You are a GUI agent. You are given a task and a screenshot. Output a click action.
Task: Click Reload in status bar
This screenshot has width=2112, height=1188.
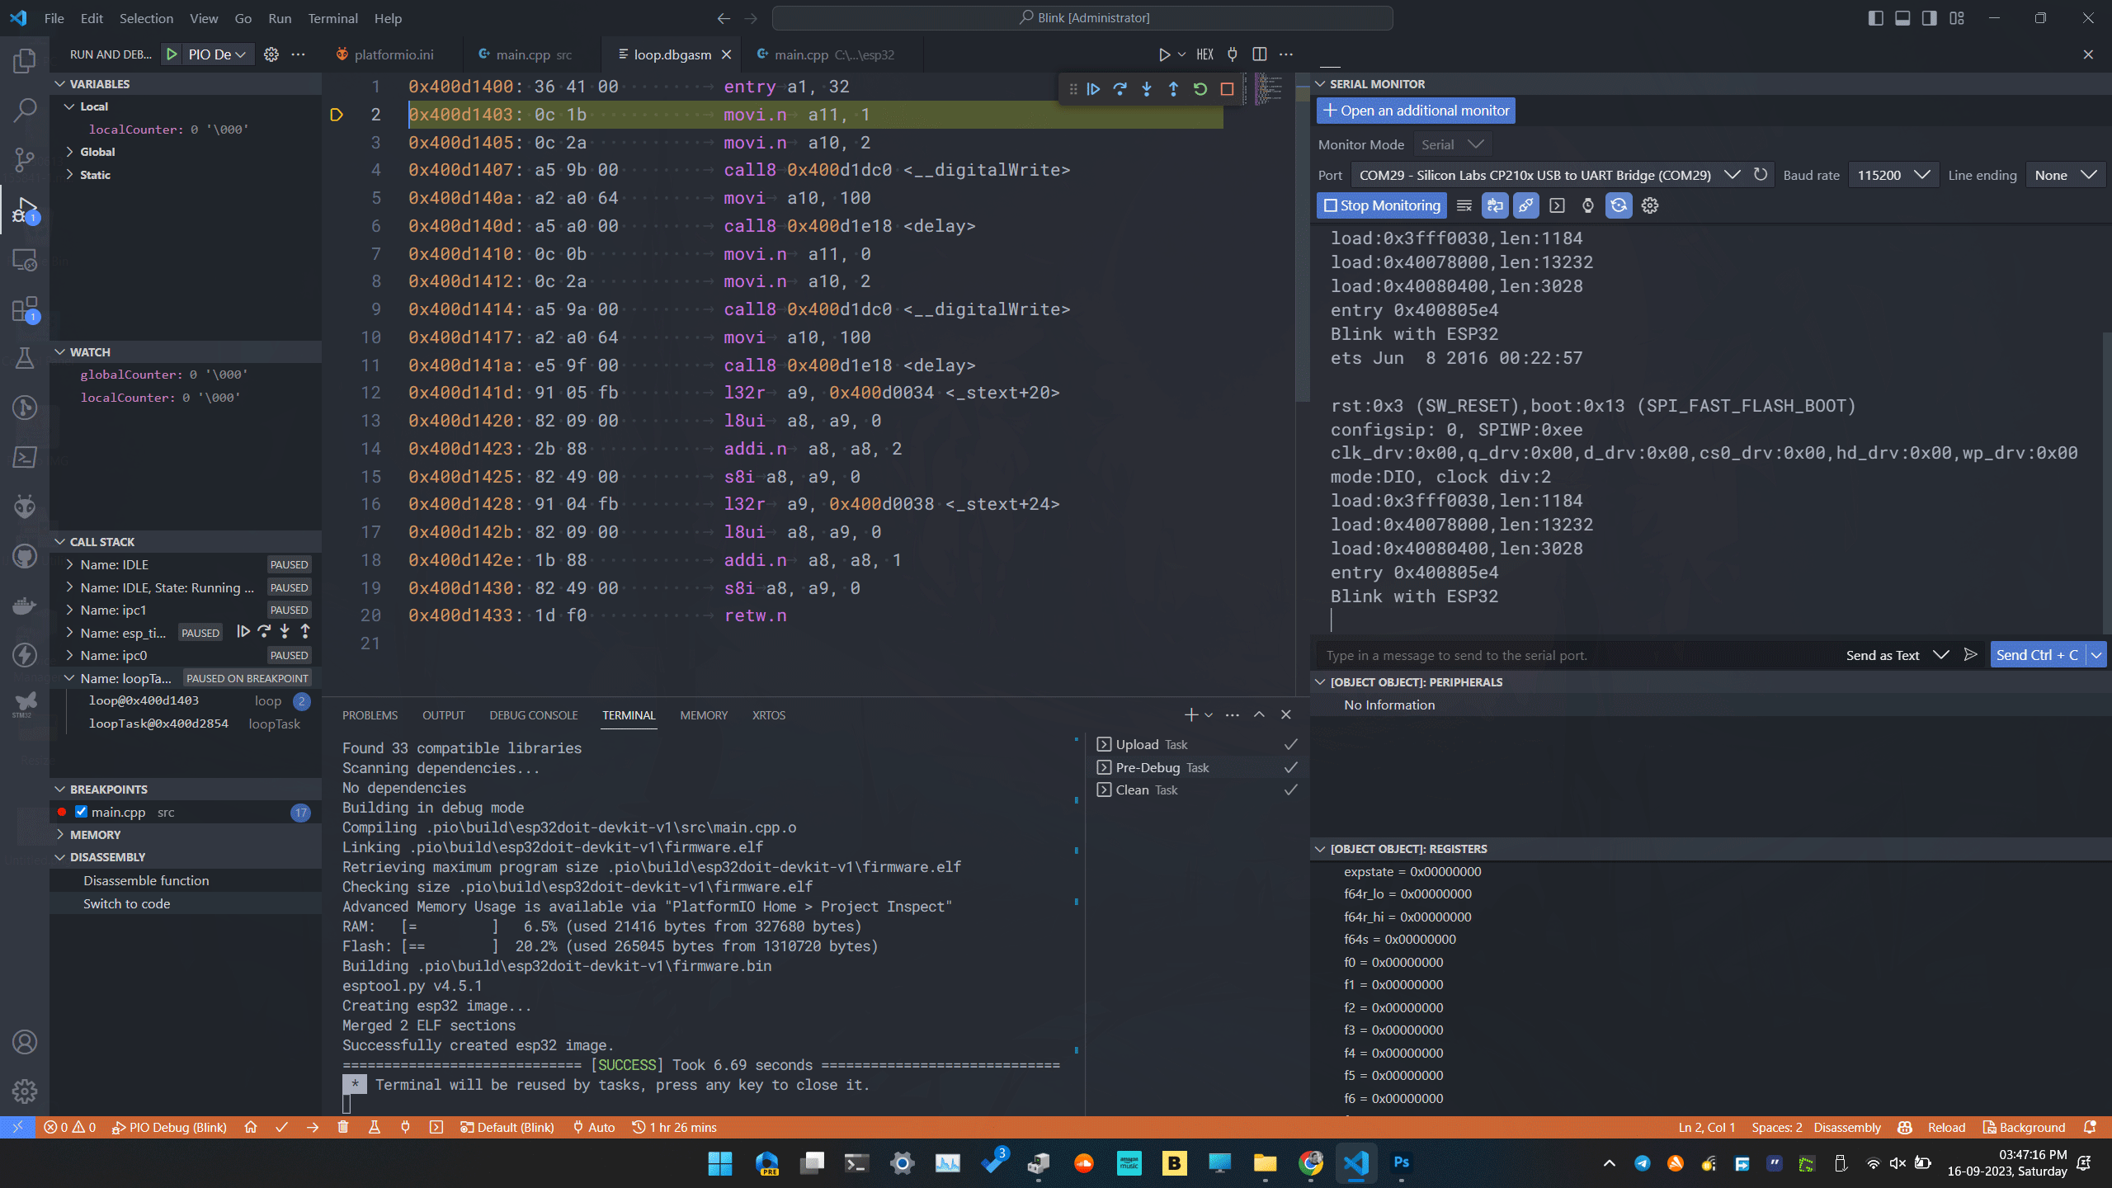pyautogui.click(x=1946, y=1127)
